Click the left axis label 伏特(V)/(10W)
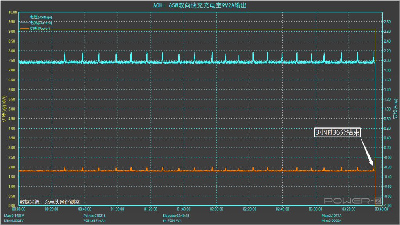 [4, 109]
